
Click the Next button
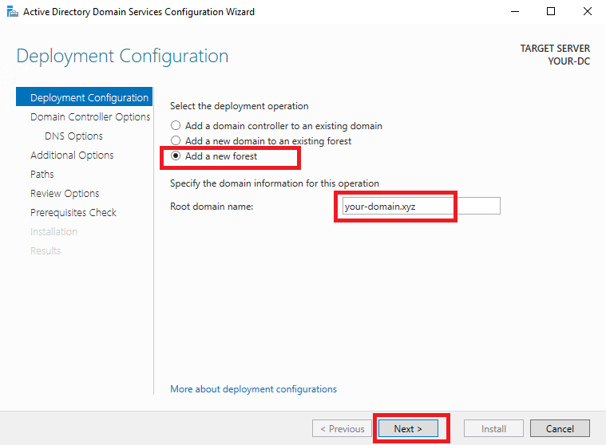click(408, 428)
